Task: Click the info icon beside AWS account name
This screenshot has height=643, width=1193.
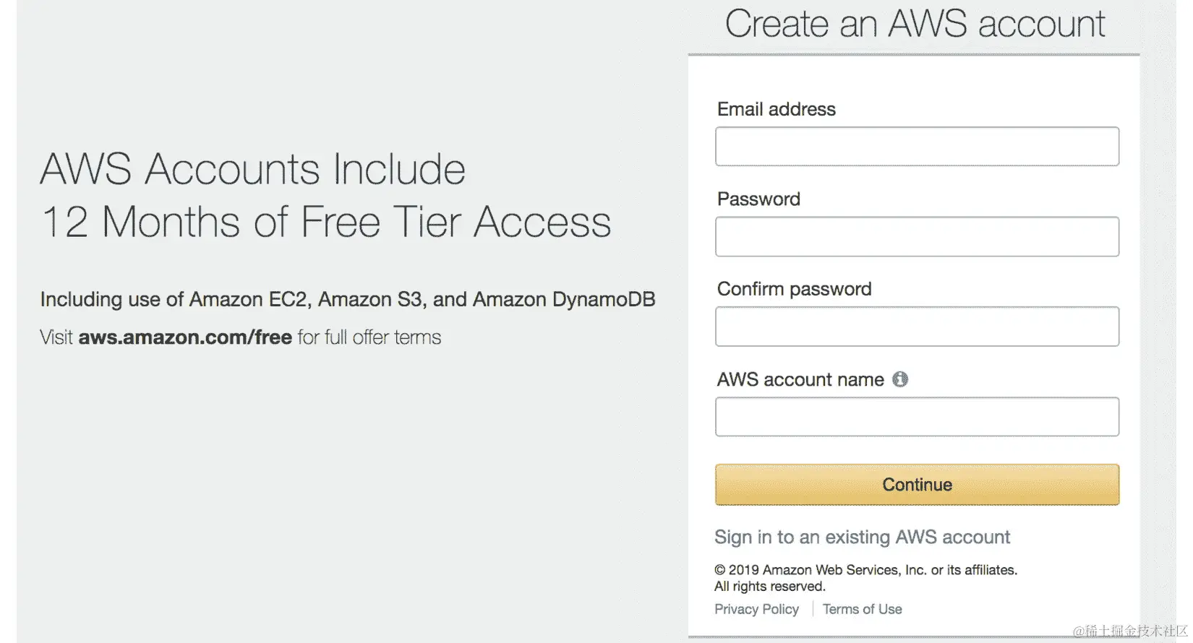Action: pyautogui.click(x=899, y=379)
